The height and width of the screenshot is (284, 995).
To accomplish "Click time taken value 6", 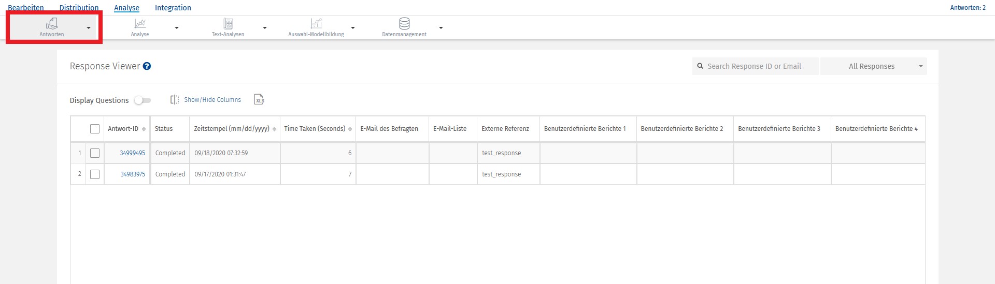I will tap(350, 153).
